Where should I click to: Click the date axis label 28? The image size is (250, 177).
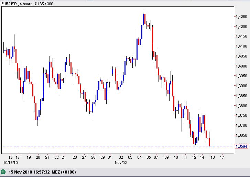(93, 157)
